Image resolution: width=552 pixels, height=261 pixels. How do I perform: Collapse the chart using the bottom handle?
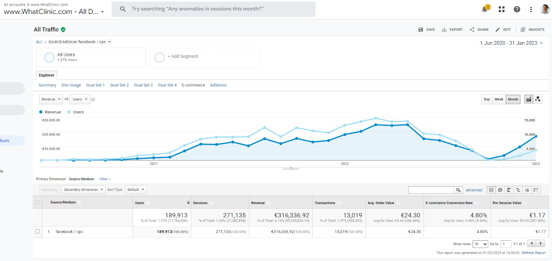pos(291,168)
